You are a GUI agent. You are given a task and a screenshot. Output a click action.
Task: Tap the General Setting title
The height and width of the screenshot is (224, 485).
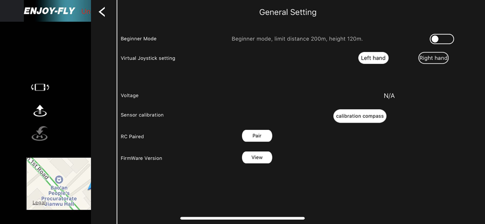[288, 13]
